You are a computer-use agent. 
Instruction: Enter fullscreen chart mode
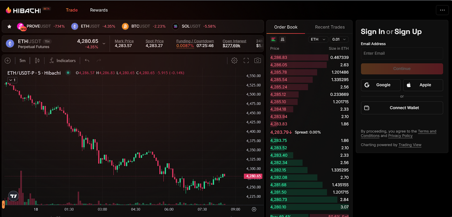pyautogui.click(x=246, y=60)
